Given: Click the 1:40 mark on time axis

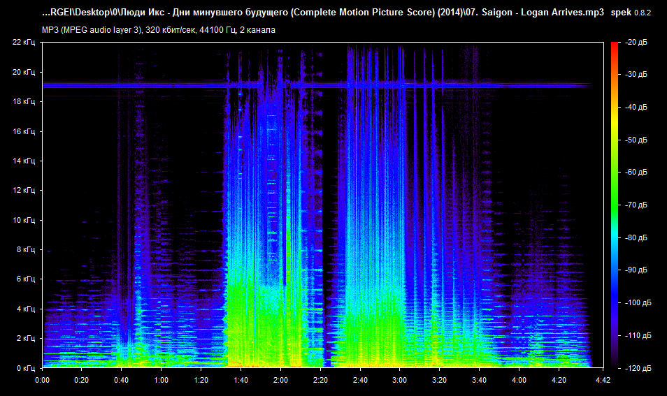Looking at the screenshot, I should (x=241, y=381).
